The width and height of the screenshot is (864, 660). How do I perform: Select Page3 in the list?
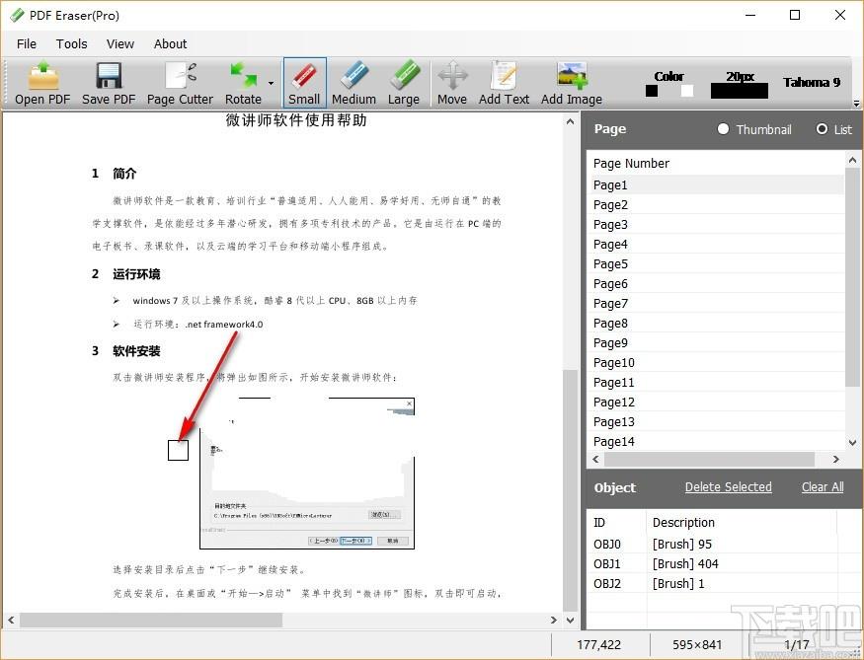[x=716, y=225]
